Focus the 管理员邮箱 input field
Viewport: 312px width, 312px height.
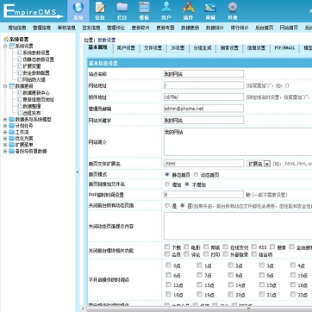[x=203, y=109]
